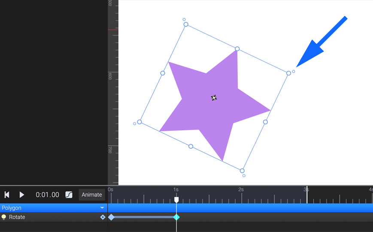
Task: Click rotation handle near top-right corner
Action: [x=294, y=71]
